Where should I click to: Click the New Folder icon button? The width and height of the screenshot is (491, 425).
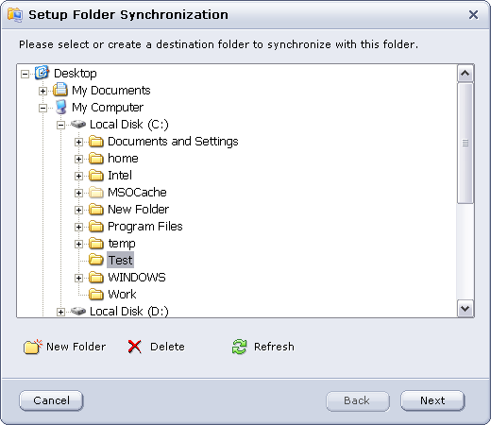32,347
